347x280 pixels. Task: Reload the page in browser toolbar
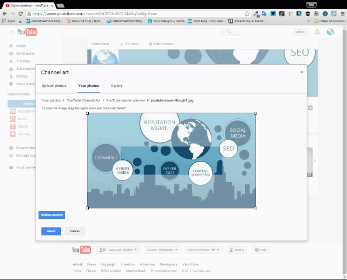point(20,13)
